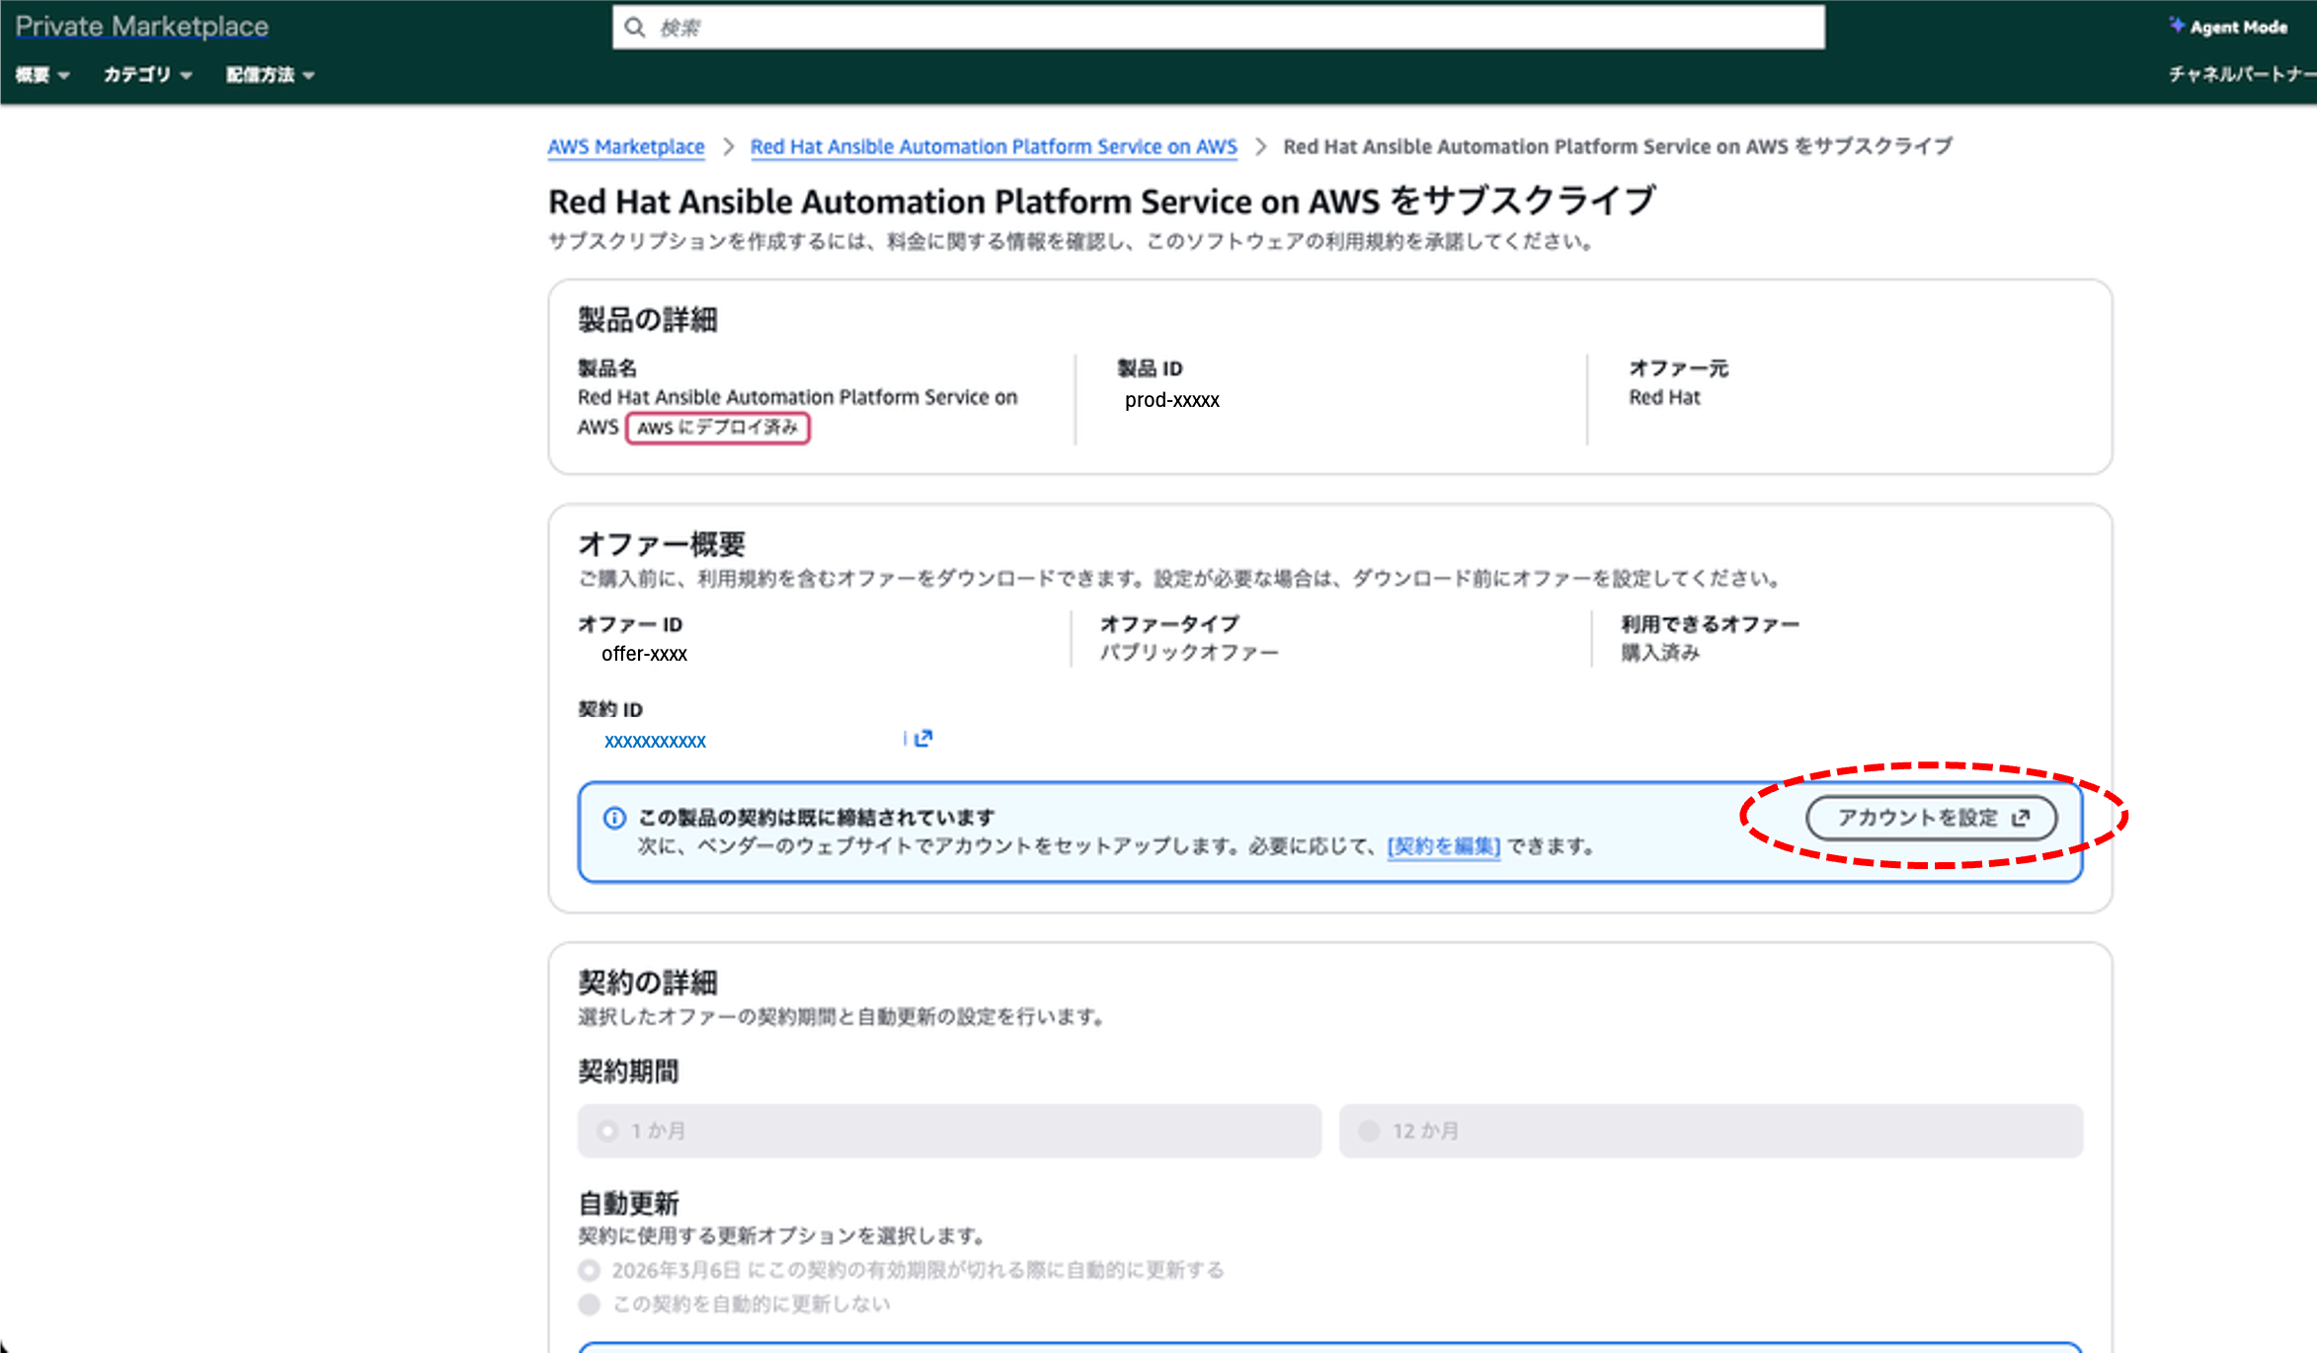This screenshot has width=2317, height=1353.
Task: Expand the カテゴリ dropdown menu
Action: pyautogui.click(x=147, y=75)
